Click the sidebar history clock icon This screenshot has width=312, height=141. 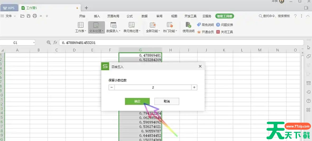tap(308, 92)
